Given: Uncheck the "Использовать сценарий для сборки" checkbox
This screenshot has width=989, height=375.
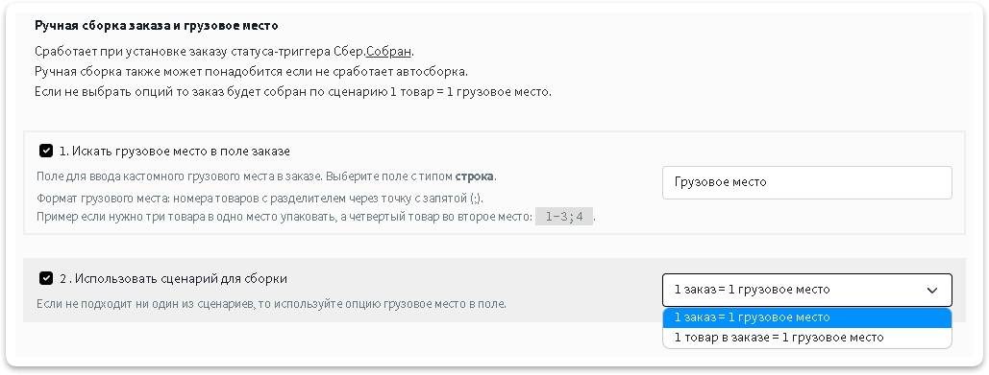Looking at the screenshot, I should (46, 278).
